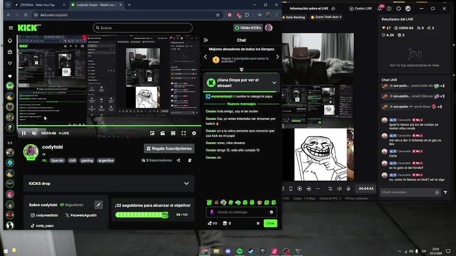Open Spotify from the taskbar
The height and width of the screenshot is (256, 456).
pyautogui.click(x=240, y=251)
